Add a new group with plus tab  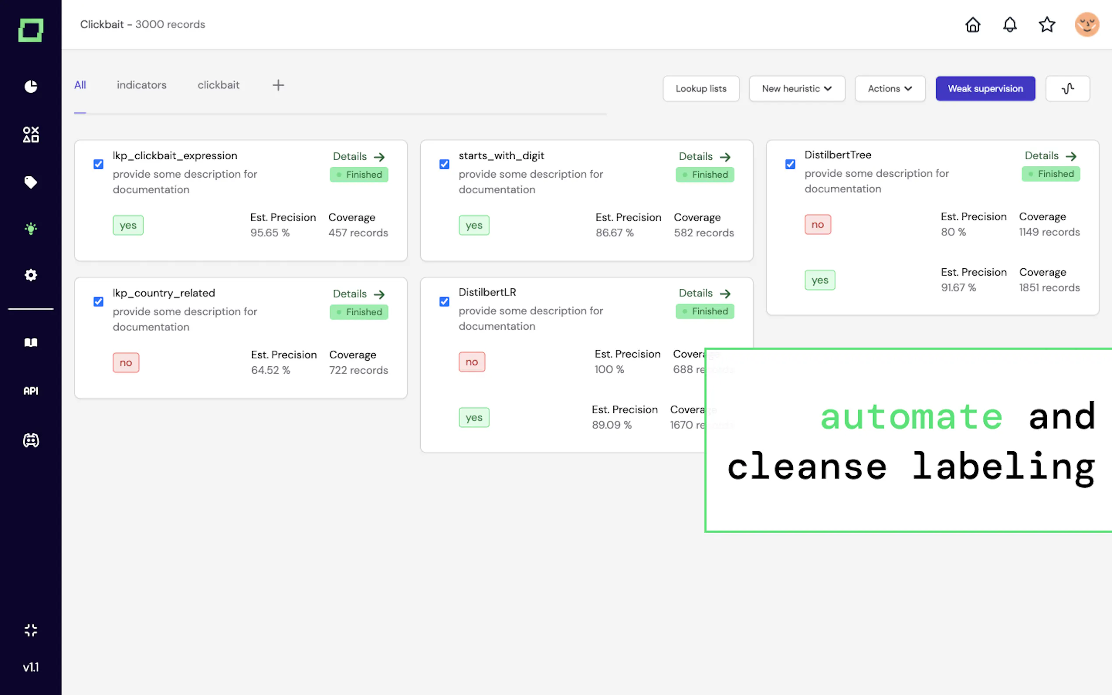pyautogui.click(x=278, y=85)
